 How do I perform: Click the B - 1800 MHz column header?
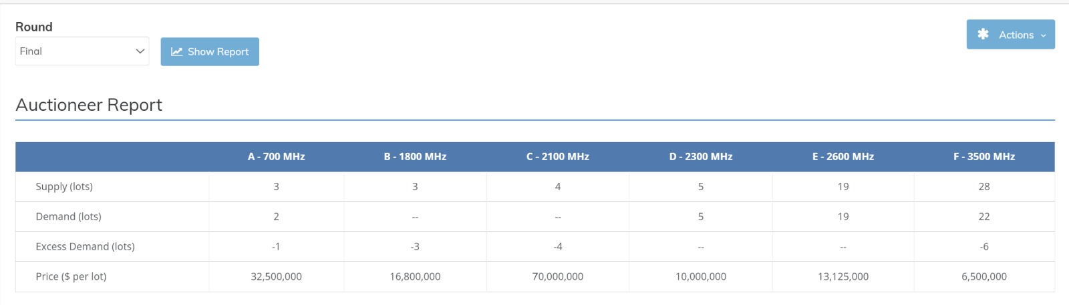pos(415,157)
